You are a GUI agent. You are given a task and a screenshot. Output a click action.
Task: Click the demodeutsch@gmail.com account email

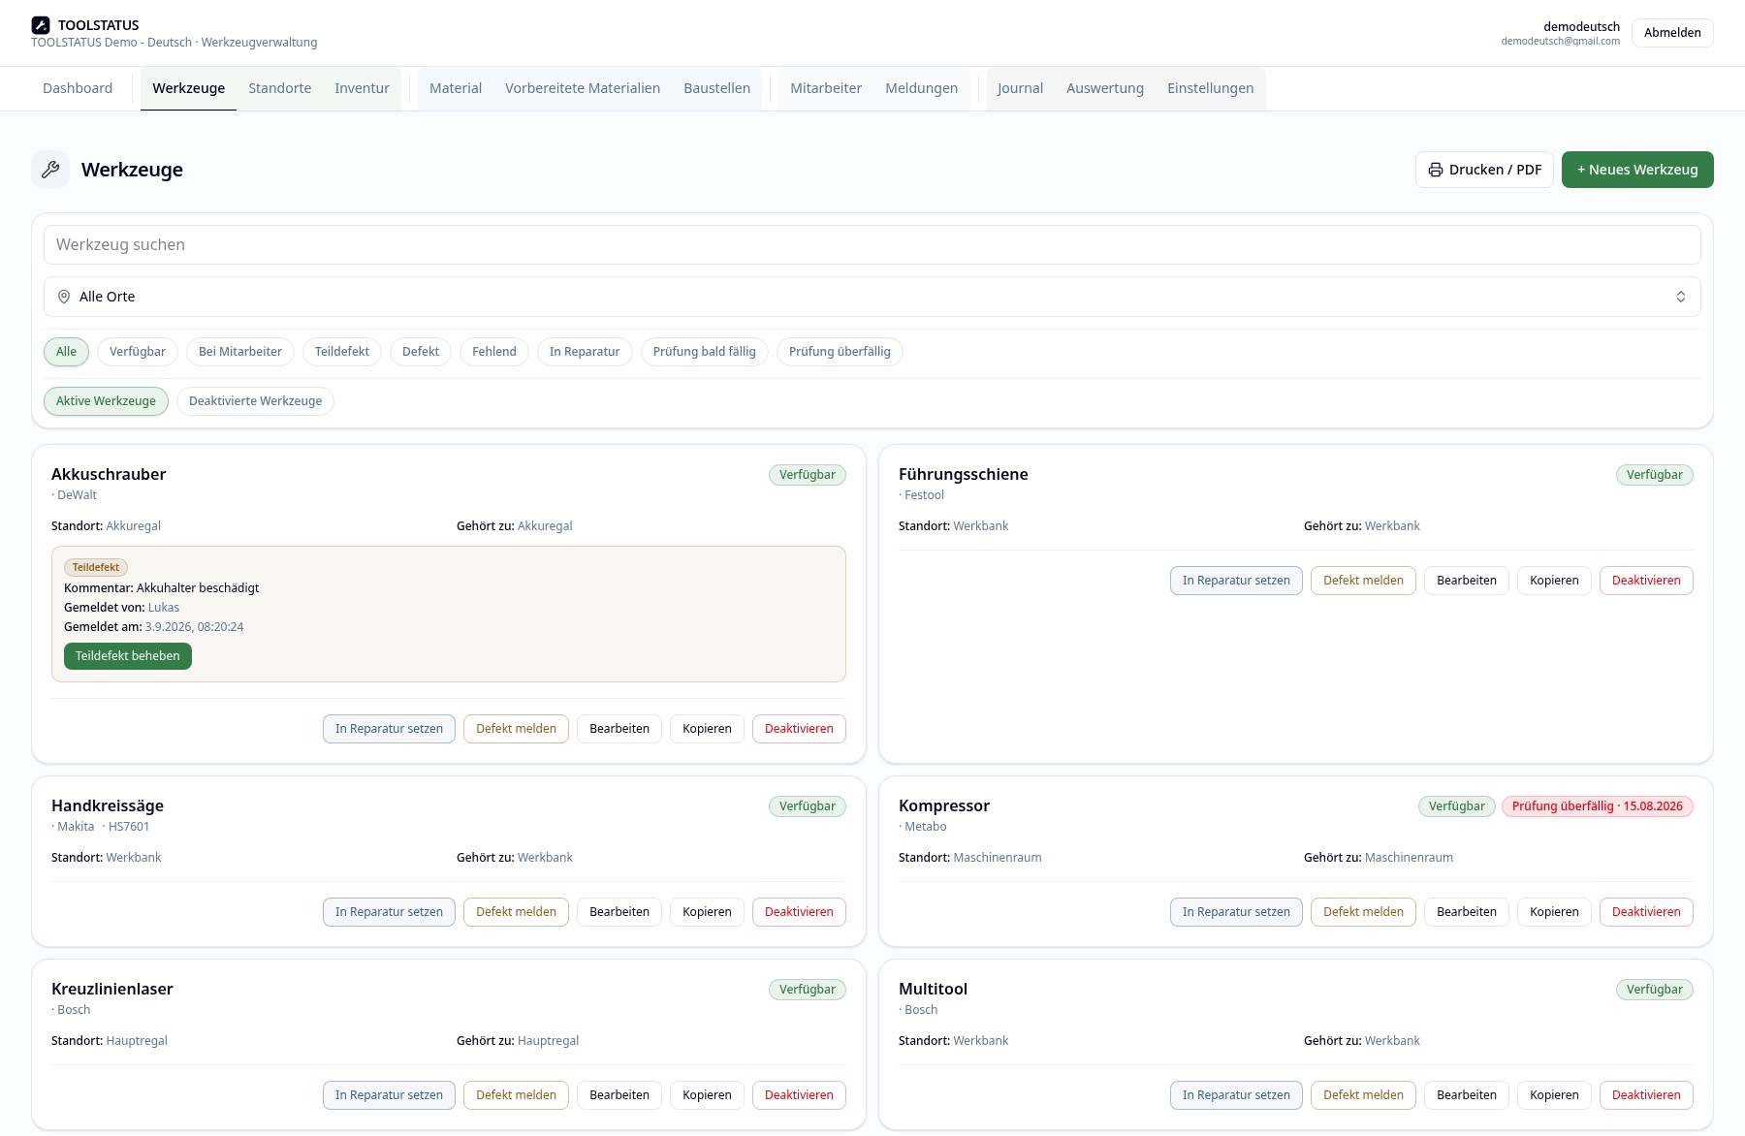pyautogui.click(x=1561, y=42)
